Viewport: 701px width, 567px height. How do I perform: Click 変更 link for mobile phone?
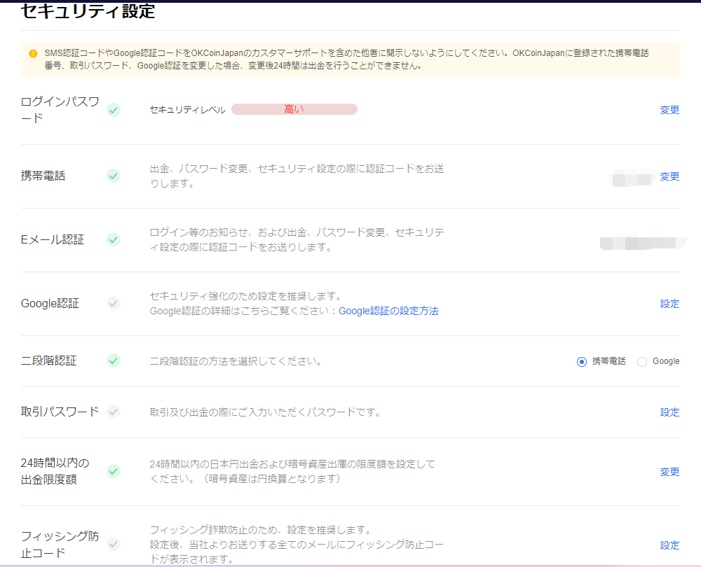(669, 176)
